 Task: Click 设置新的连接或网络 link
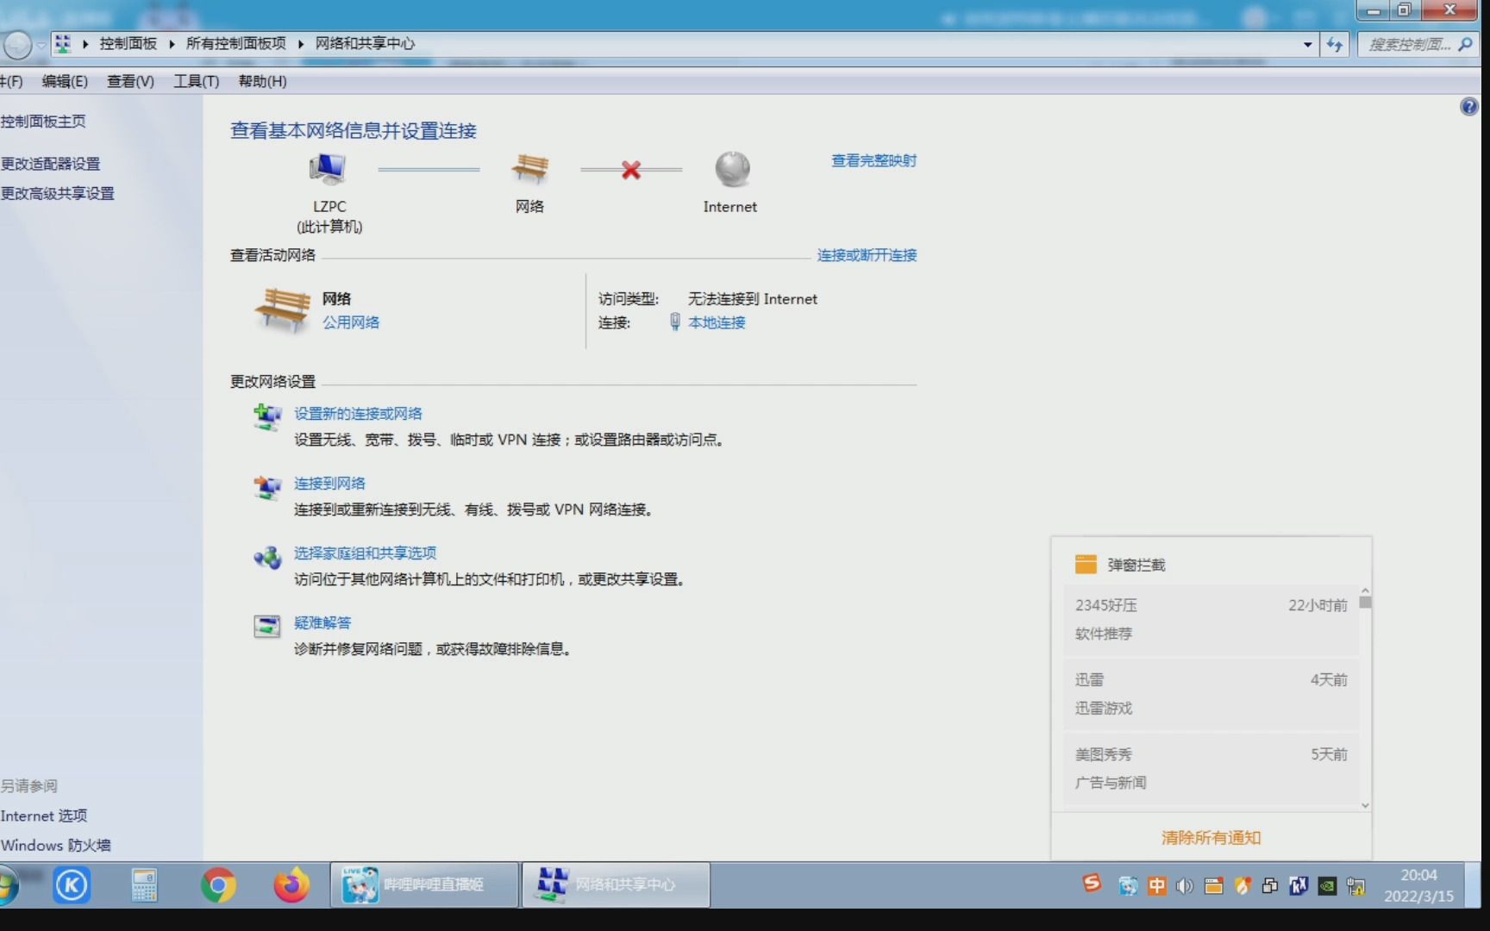[x=358, y=414]
